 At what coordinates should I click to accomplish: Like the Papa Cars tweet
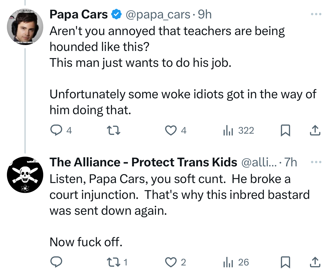[x=171, y=130]
